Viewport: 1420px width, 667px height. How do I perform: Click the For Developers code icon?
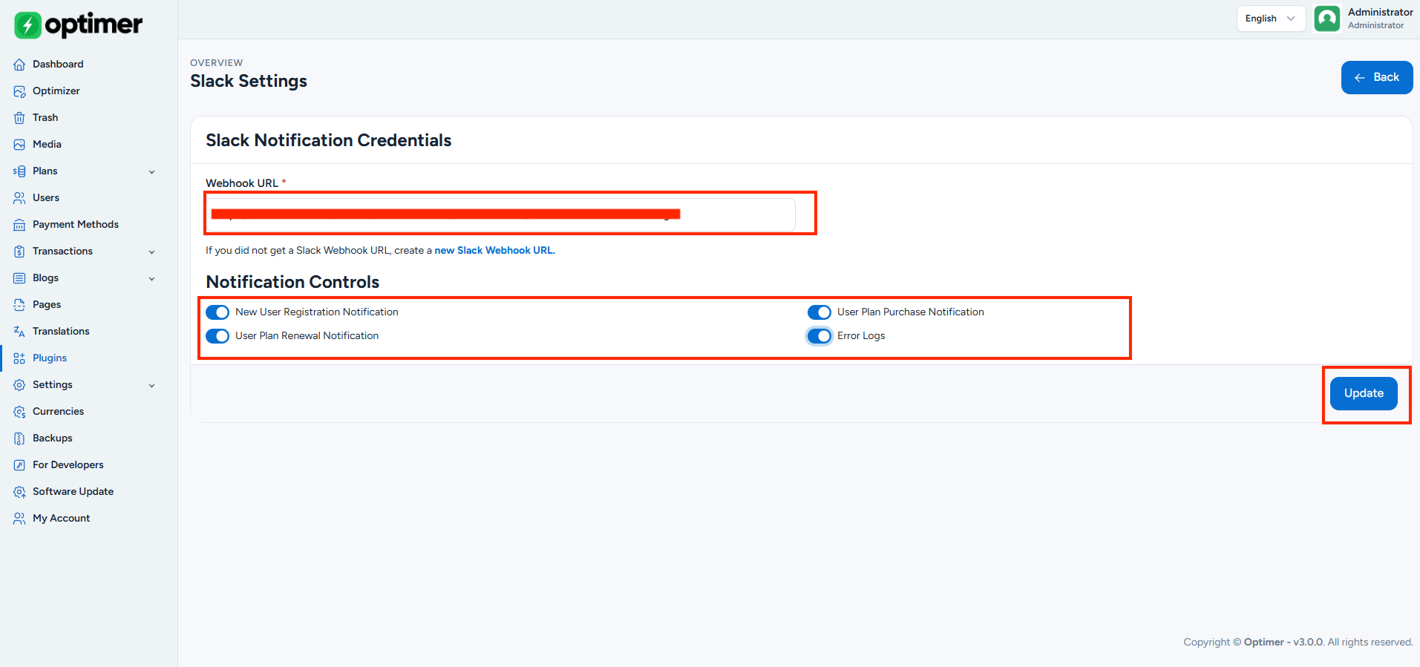tap(19, 465)
